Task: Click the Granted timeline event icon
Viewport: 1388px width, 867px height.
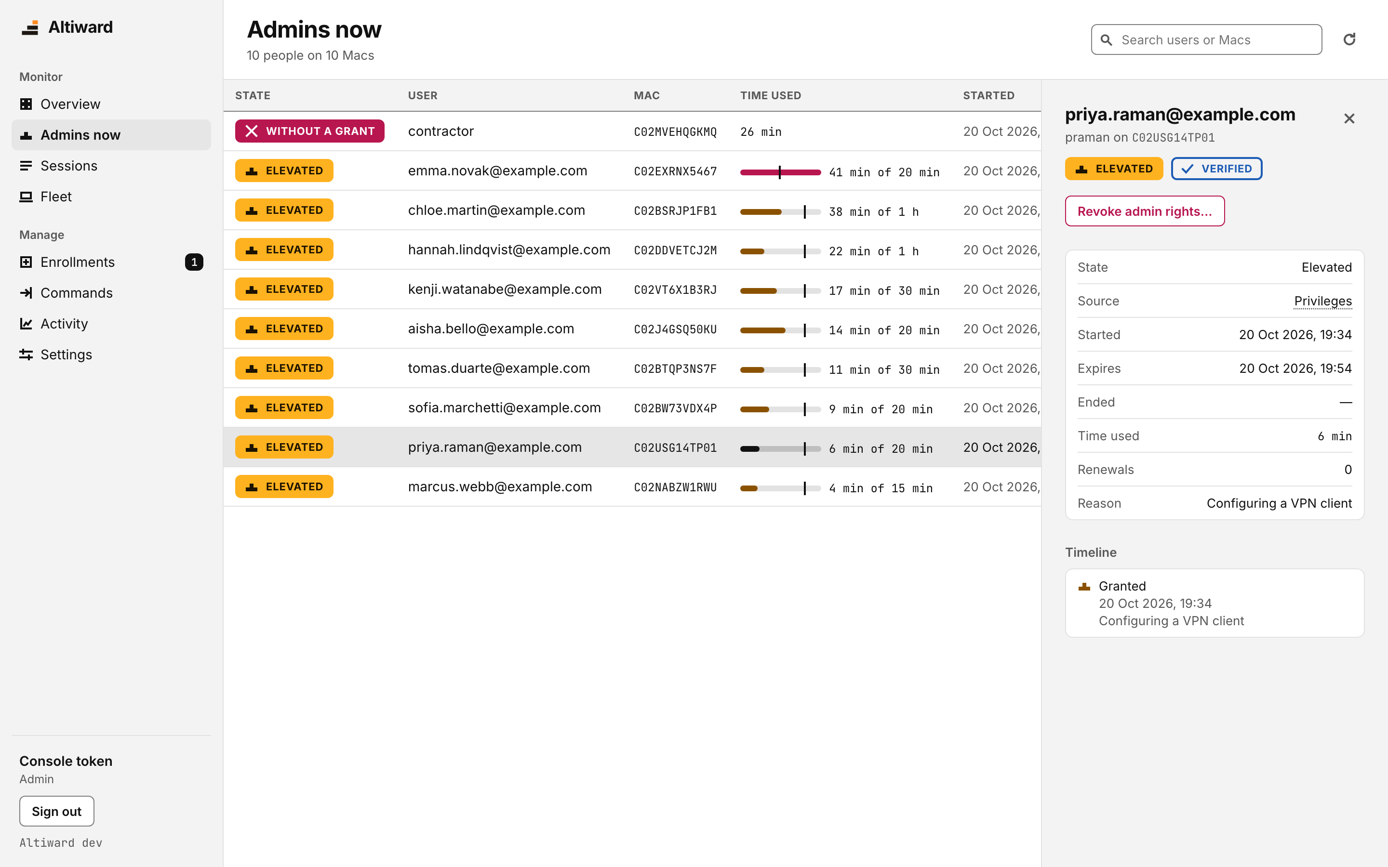Action: tap(1084, 587)
